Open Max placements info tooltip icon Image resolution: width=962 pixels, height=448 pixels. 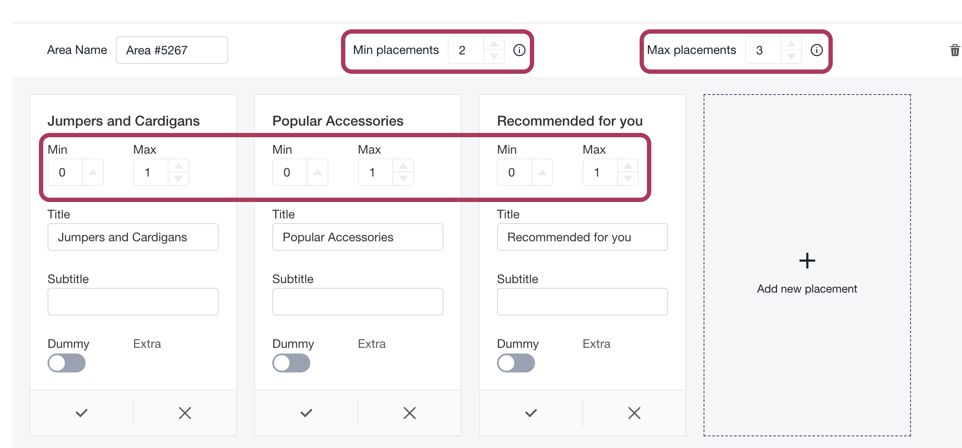pyautogui.click(x=816, y=50)
